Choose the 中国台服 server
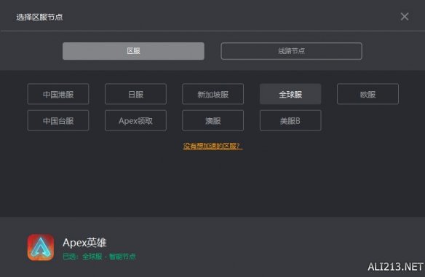Image resolution: width=425 pixels, height=277 pixels. [x=58, y=120]
